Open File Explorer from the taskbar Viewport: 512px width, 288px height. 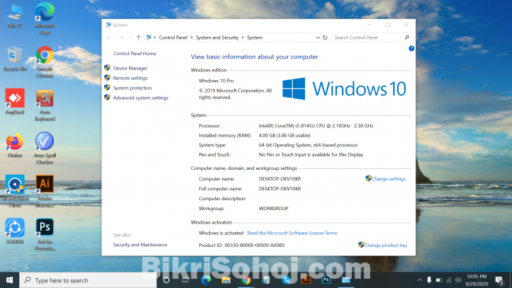click(x=226, y=280)
